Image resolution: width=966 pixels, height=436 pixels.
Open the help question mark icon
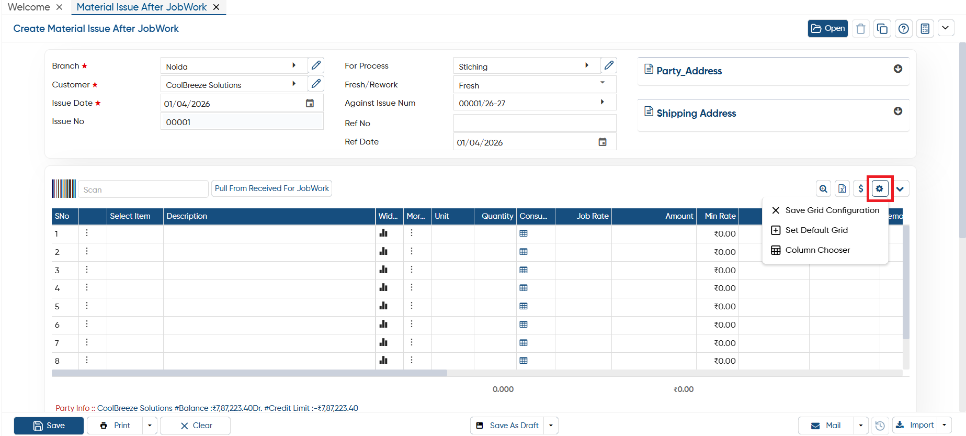pyautogui.click(x=904, y=29)
